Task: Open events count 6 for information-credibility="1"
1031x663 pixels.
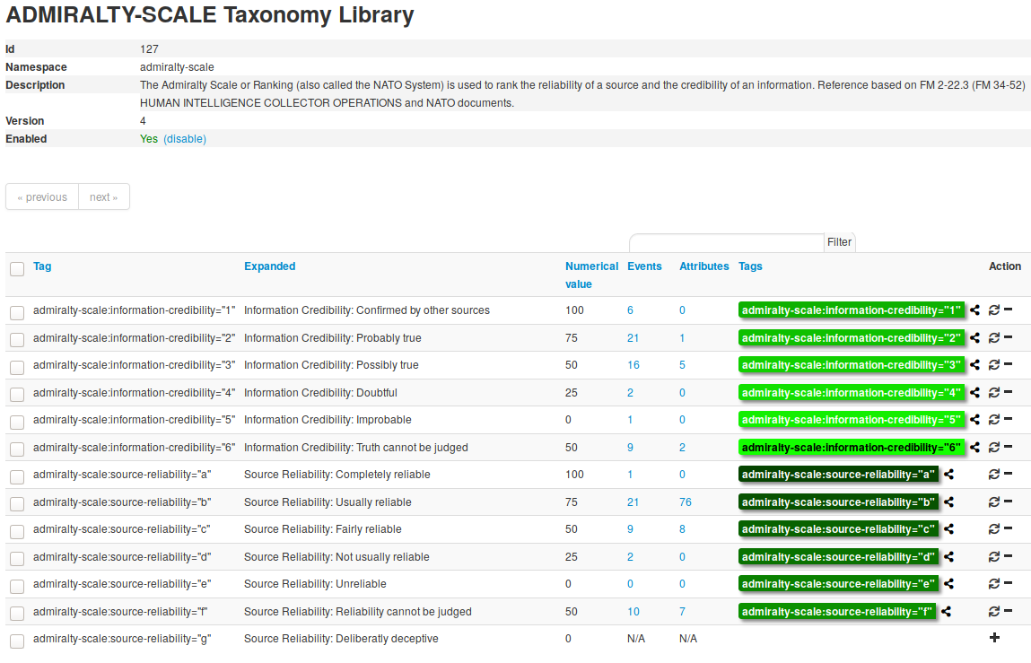Action: (630, 310)
